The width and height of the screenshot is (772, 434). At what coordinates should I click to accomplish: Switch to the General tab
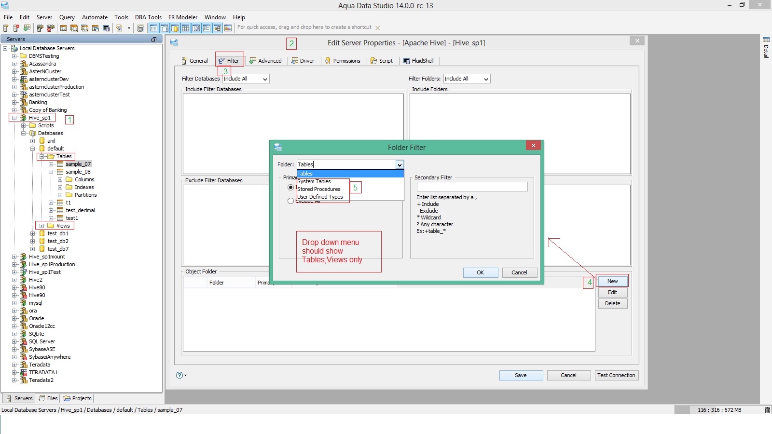(x=194, y=61)
